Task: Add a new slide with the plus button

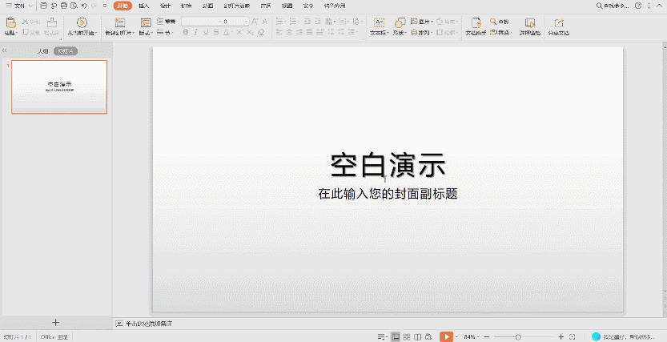Action: [55, 323]
